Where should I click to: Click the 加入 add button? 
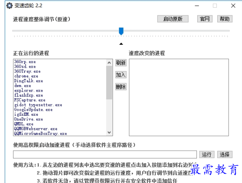pyautogui.click(x=121, y=74)
